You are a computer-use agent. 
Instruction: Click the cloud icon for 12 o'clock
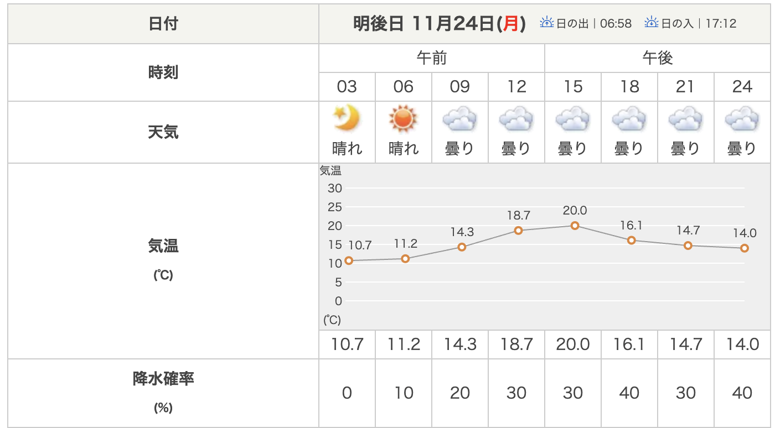tap(516, 119)
